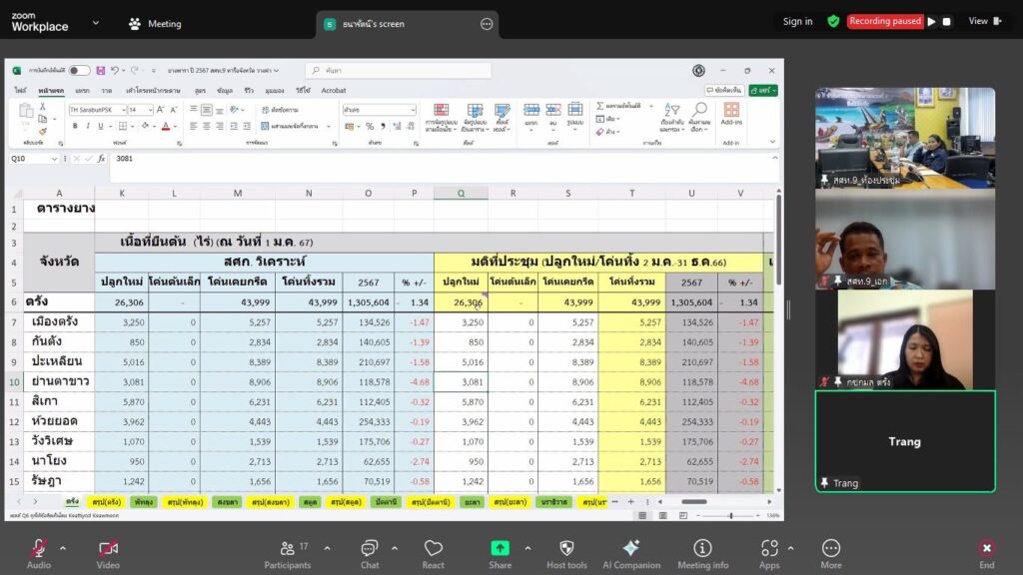Click the green Share screen icon
1023x575 pixels.
click(500, 548)
